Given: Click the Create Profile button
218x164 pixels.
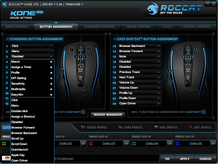Looking at the screenshot, I should pos(94,127).
